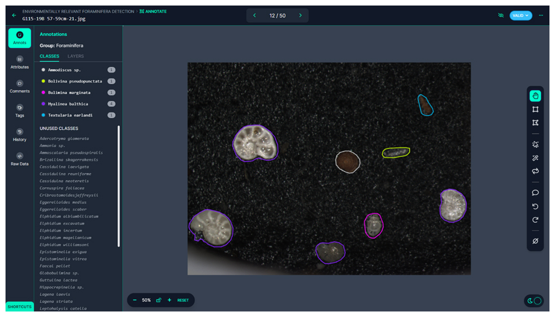Click the RESET zoom button
The height and width of the screenshot is (317, 555).
183,300
